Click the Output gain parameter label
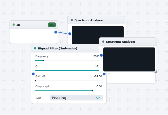 click(43, 87)
